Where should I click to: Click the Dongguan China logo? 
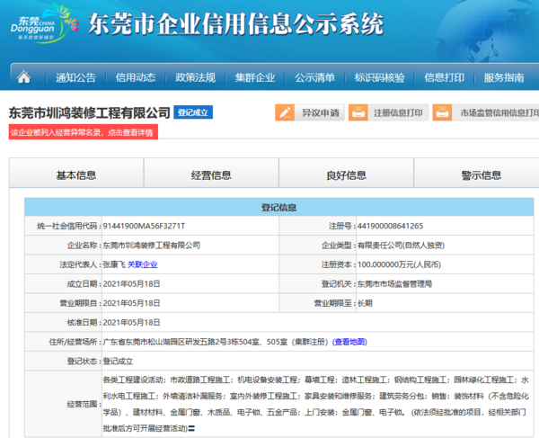point(44,23)
